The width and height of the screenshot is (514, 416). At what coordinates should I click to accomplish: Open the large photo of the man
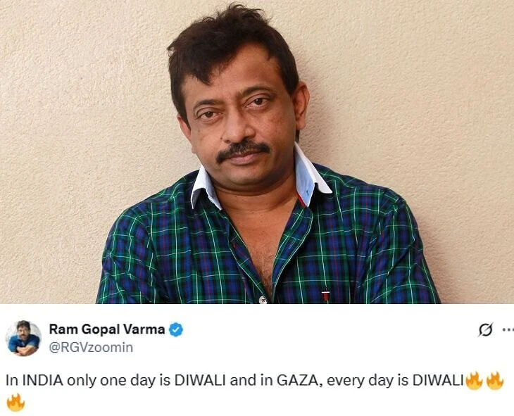click(x=257, y=152)
